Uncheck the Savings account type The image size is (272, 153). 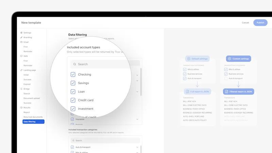pos(73,83)
